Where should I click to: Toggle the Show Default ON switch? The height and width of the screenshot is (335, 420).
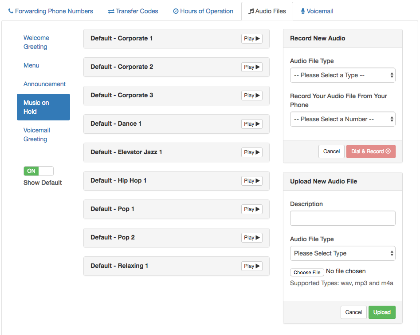(39, 171)
